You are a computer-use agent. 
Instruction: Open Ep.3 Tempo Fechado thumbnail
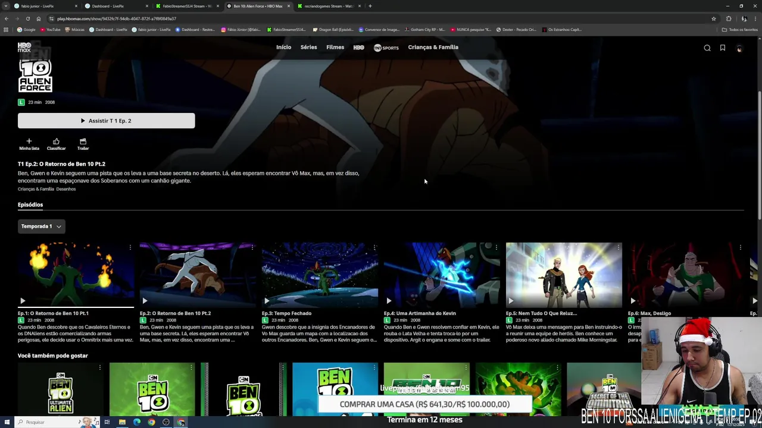320,275
